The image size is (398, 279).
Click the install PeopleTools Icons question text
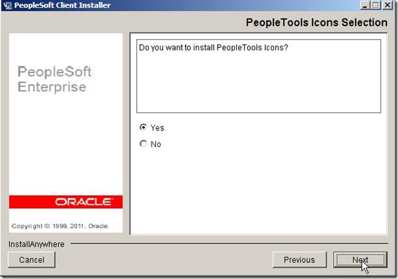[213, 48]
